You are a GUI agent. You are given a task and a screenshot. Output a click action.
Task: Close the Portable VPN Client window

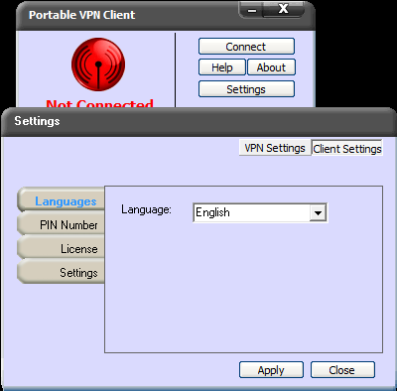pyautogui.click(x=284, y=9)
